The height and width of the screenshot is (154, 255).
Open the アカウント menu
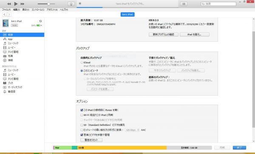click(x=52, y=10)
